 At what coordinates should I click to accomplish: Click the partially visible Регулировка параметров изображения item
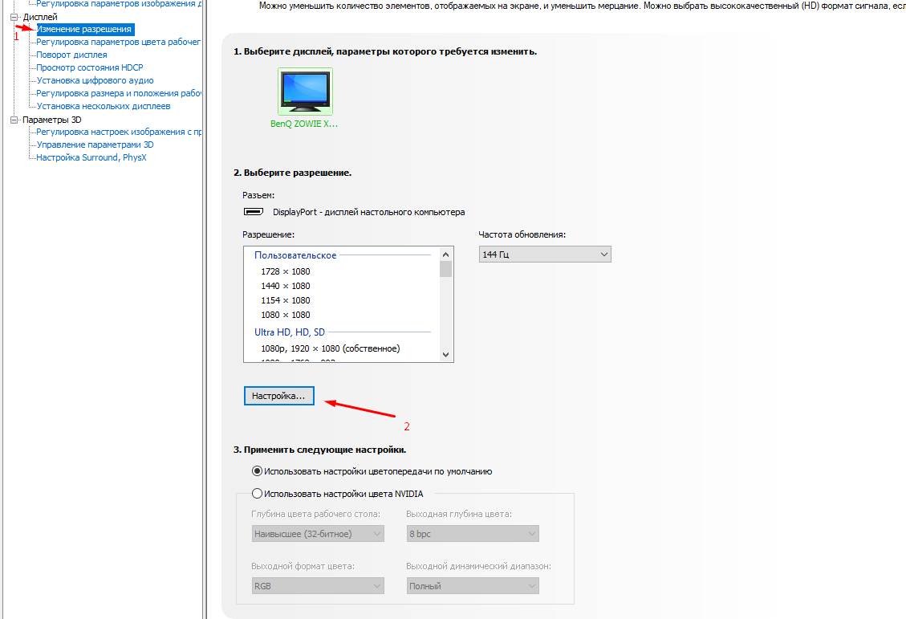pos(119,3)
